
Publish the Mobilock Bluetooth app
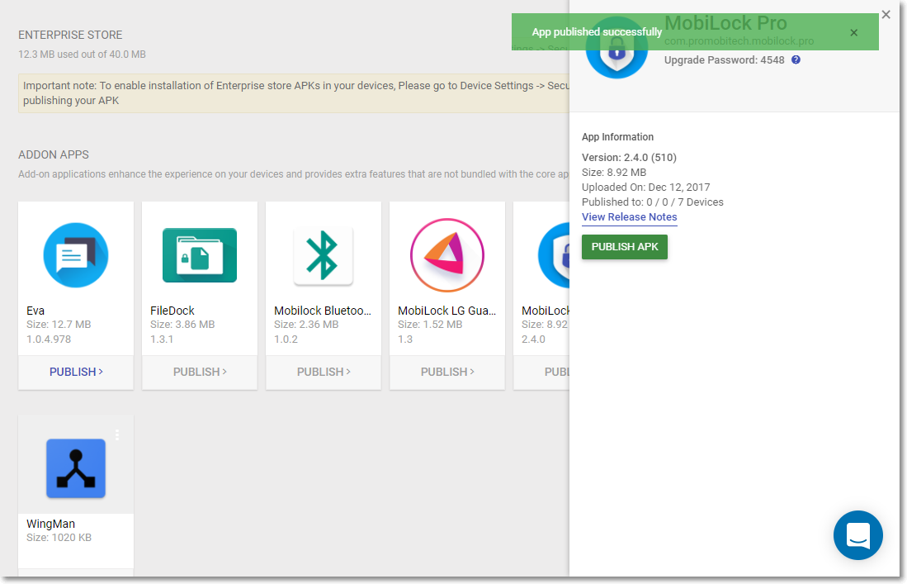tap(324, 372)
